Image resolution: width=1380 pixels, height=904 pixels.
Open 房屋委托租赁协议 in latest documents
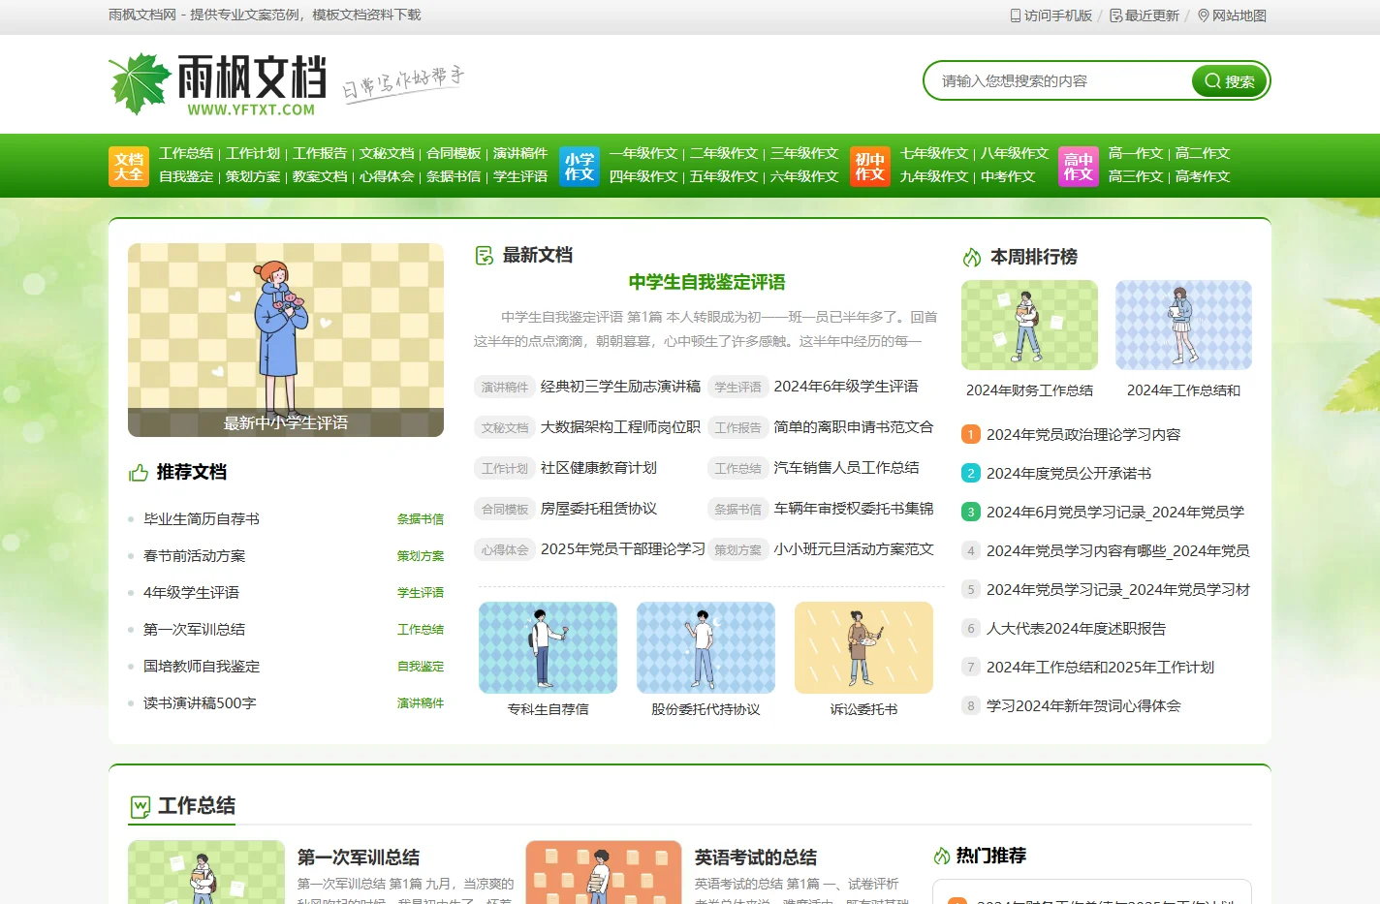599,508
